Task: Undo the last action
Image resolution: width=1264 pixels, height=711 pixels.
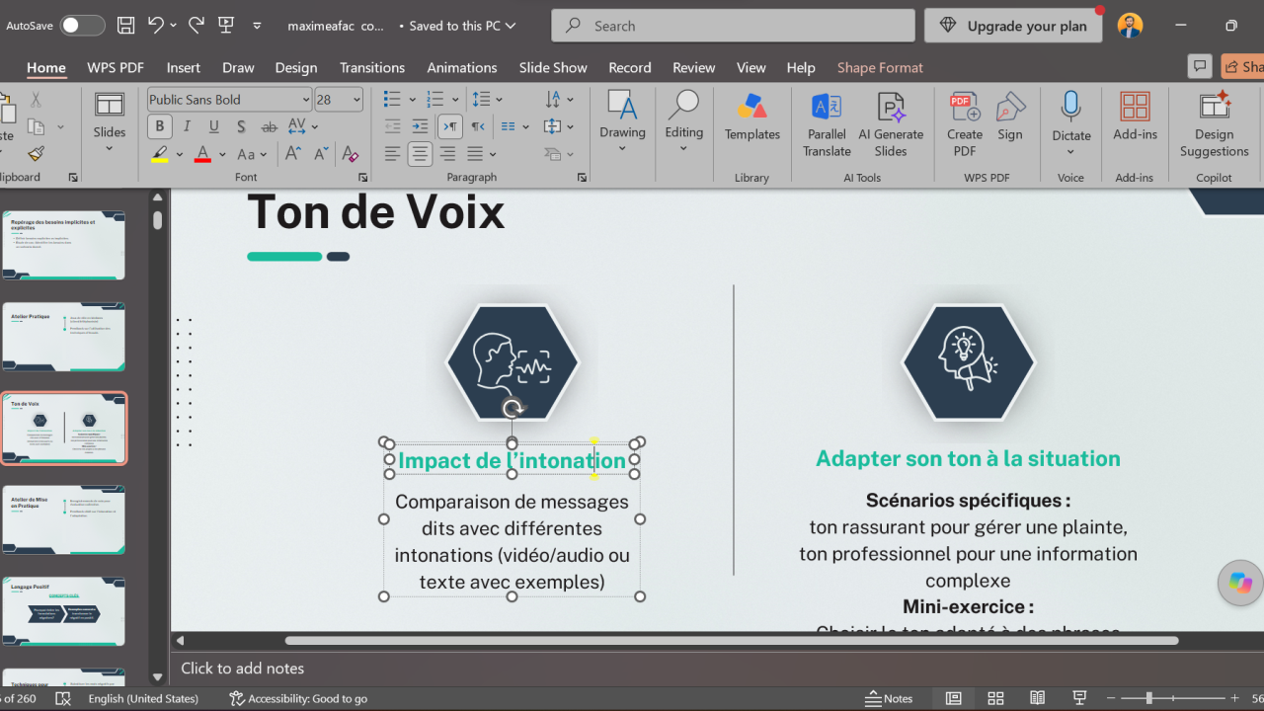Action: tap(156, 26)
